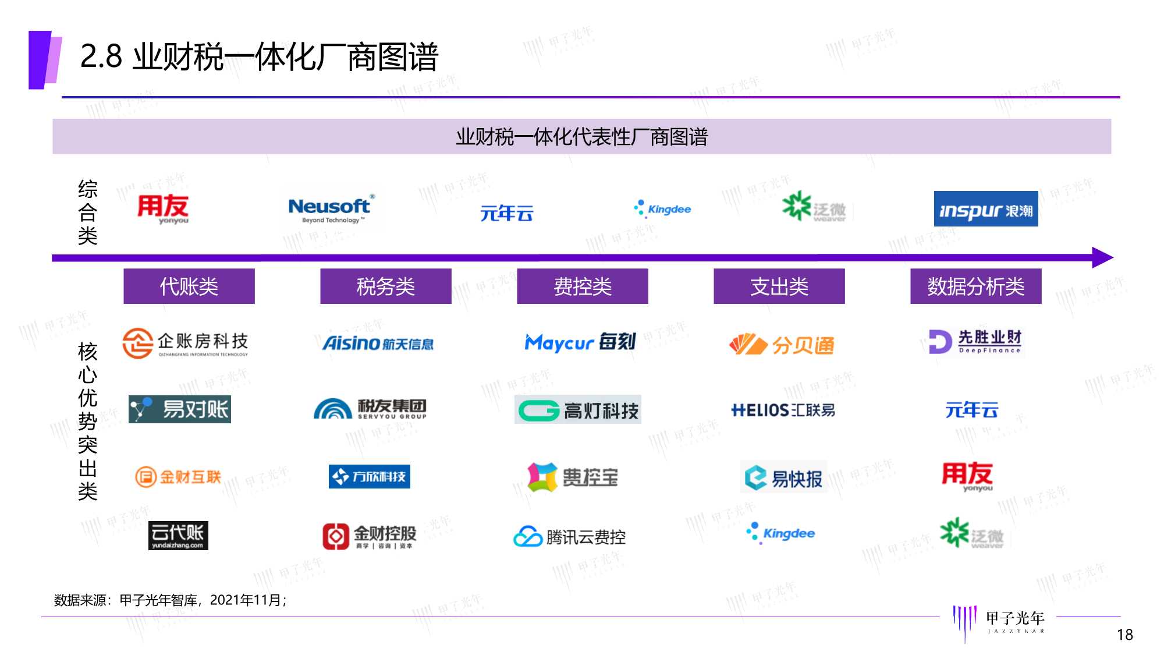1164x655 pixels.
Task: Click the 泛微 weaver logo under 数据分析类
Action: point(972,533)
